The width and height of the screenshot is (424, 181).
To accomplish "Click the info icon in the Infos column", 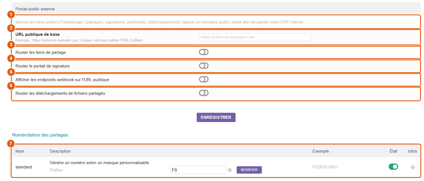I will click(412, 167).
